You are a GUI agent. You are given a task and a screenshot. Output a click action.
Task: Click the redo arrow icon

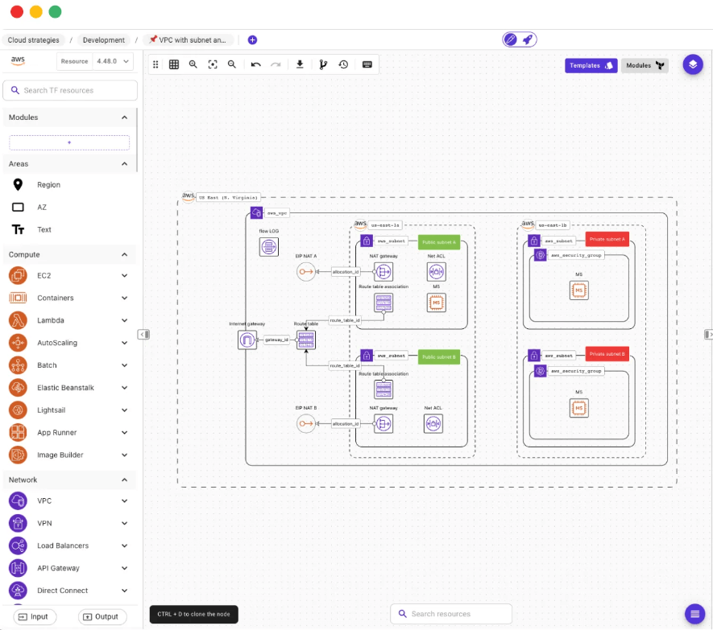[276, 64]
